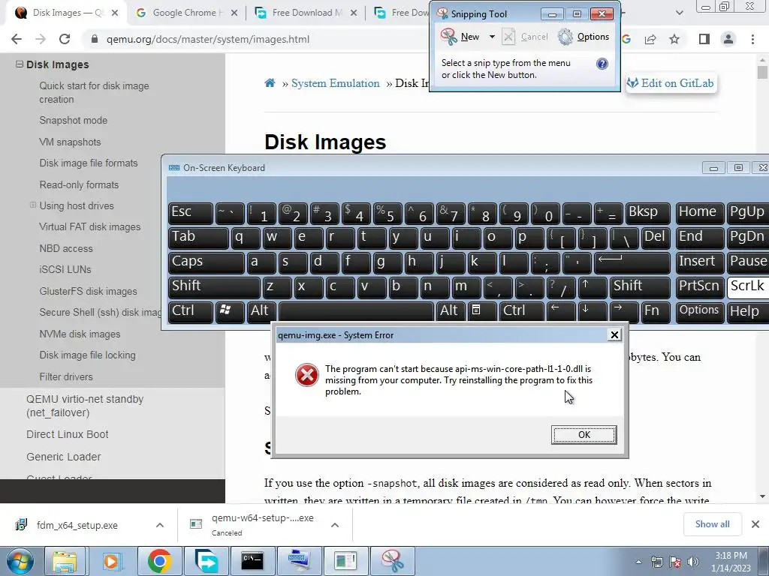Open Filter drivers sidebar link
Screen dimensions: 769x576
pos(66,376)
